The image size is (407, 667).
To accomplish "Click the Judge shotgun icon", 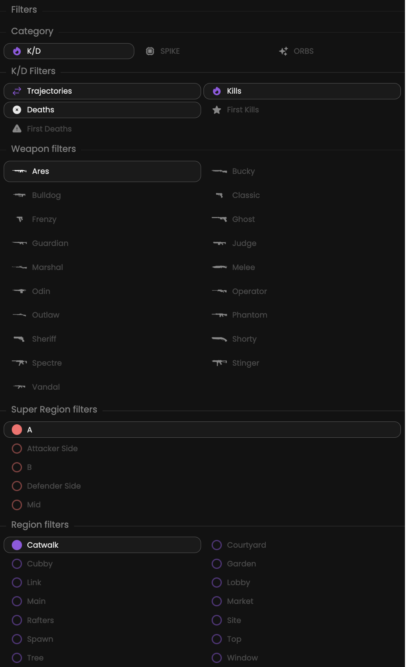I will (219, 243).
